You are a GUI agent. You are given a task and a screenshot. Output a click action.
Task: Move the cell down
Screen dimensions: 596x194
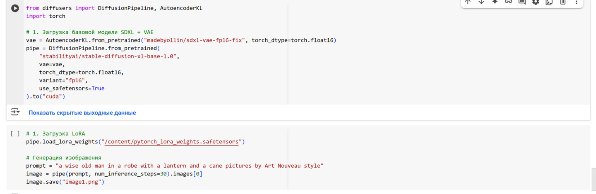click(x=481, y=2)
